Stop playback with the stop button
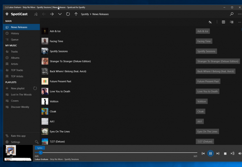The image size is (242, 167). pos(225,153)
